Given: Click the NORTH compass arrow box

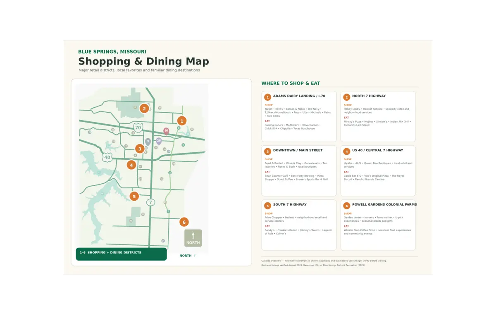Looking at the screenshot, I should 193,238.
